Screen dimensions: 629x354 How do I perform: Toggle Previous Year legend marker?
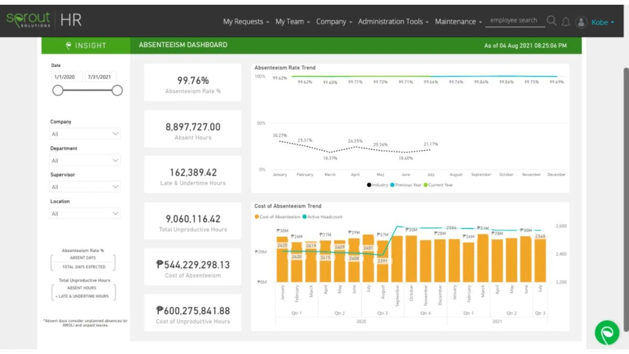pos(392,185)
